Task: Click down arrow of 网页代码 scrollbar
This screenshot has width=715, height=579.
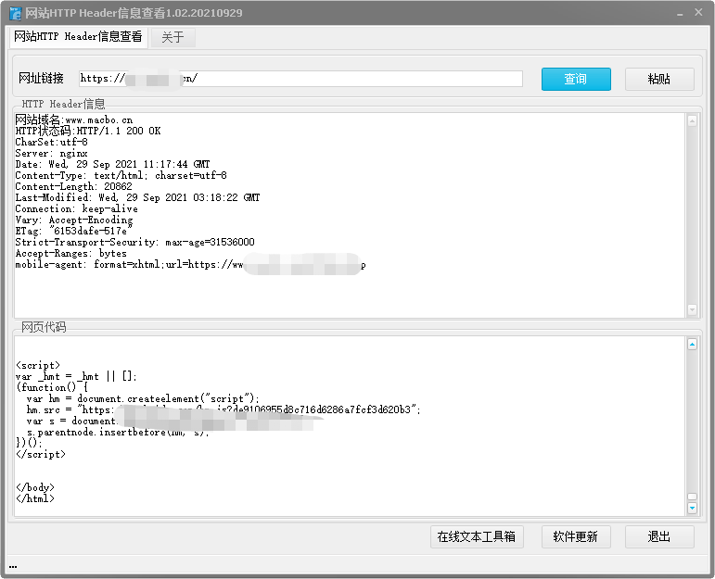Action: [x=692, y=508]
